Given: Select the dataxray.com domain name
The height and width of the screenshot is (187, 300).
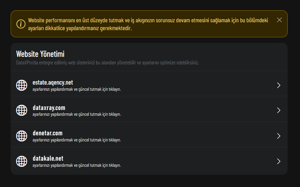Looking at the screenshot, I should pos(49,108).
